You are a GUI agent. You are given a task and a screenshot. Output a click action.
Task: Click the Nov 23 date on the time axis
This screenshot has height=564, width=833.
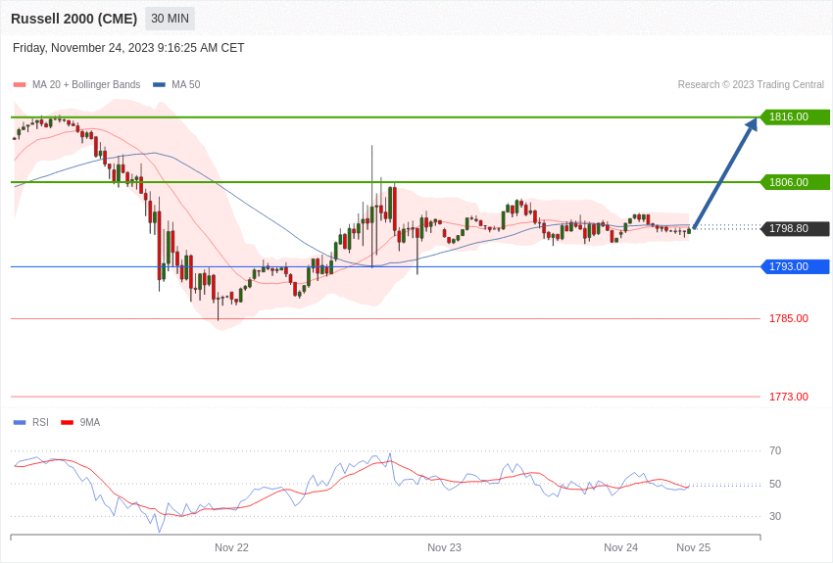[x=445, y=547]
